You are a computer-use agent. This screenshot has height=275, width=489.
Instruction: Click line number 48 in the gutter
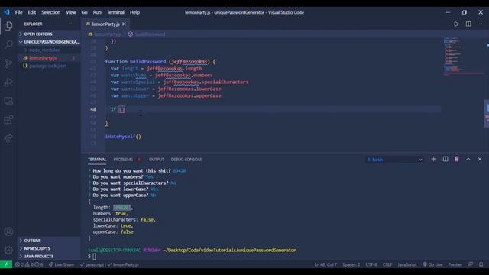(93, 109)
